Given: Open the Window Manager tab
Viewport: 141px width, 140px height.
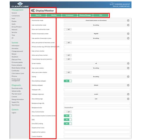Looking at the screenshot, I should (85, 15).
